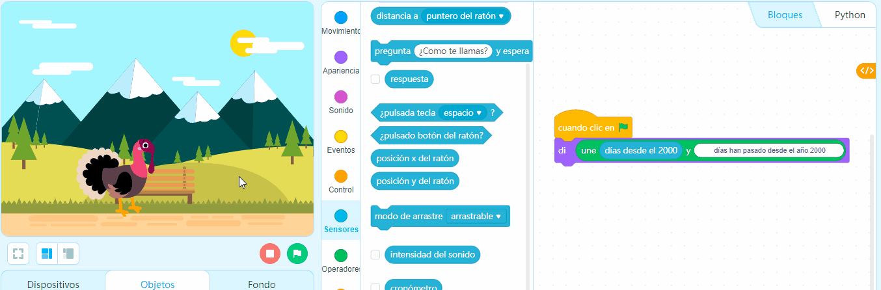The image size is (881, 290).
Task: Expand the arrastrable drag mode dropdown
Action: click(x=476, y=216)
